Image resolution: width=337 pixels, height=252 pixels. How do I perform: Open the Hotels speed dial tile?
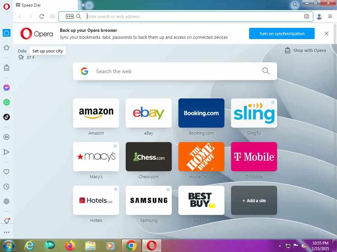pyautogui.click(x=96, y=200)
